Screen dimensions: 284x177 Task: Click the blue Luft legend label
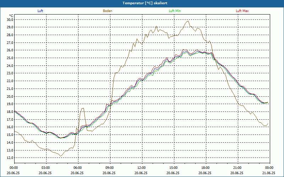[40, 11]
